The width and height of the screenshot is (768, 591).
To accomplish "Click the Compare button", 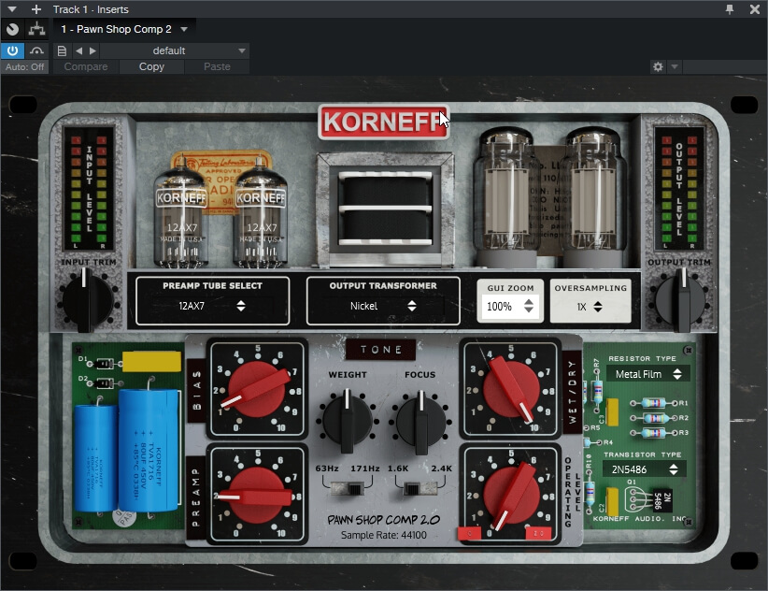I will click(85, 66).
